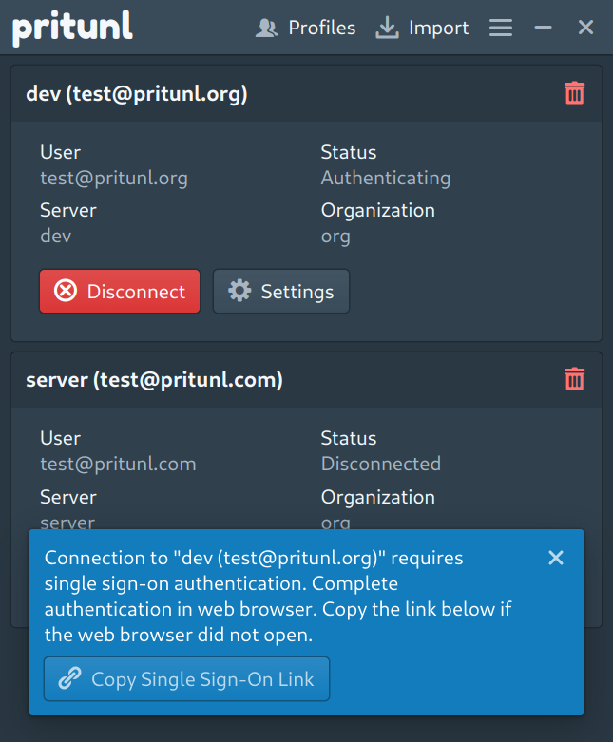Click the chain link icon in notification

(70, 678)
